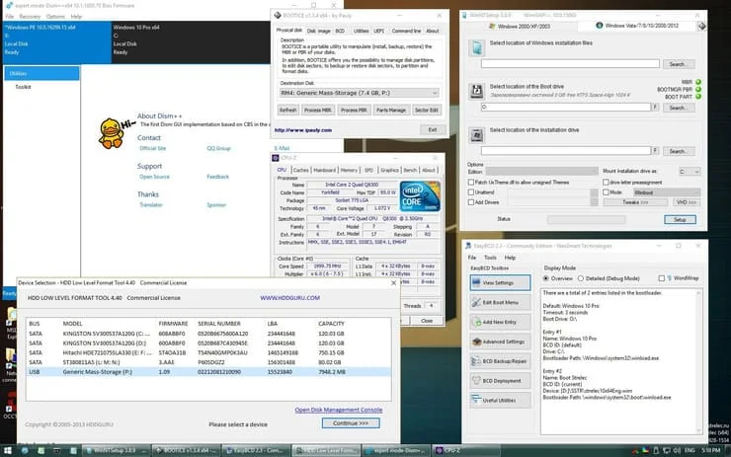The width and height of the screenshot is (731, 457).
Task: Open Useful Utilities in EasyBCD
Action: (x=500, y=400)
